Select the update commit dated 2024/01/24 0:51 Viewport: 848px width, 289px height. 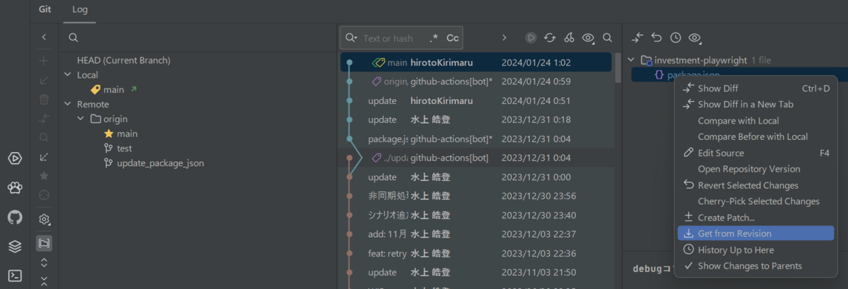point(476,101)
